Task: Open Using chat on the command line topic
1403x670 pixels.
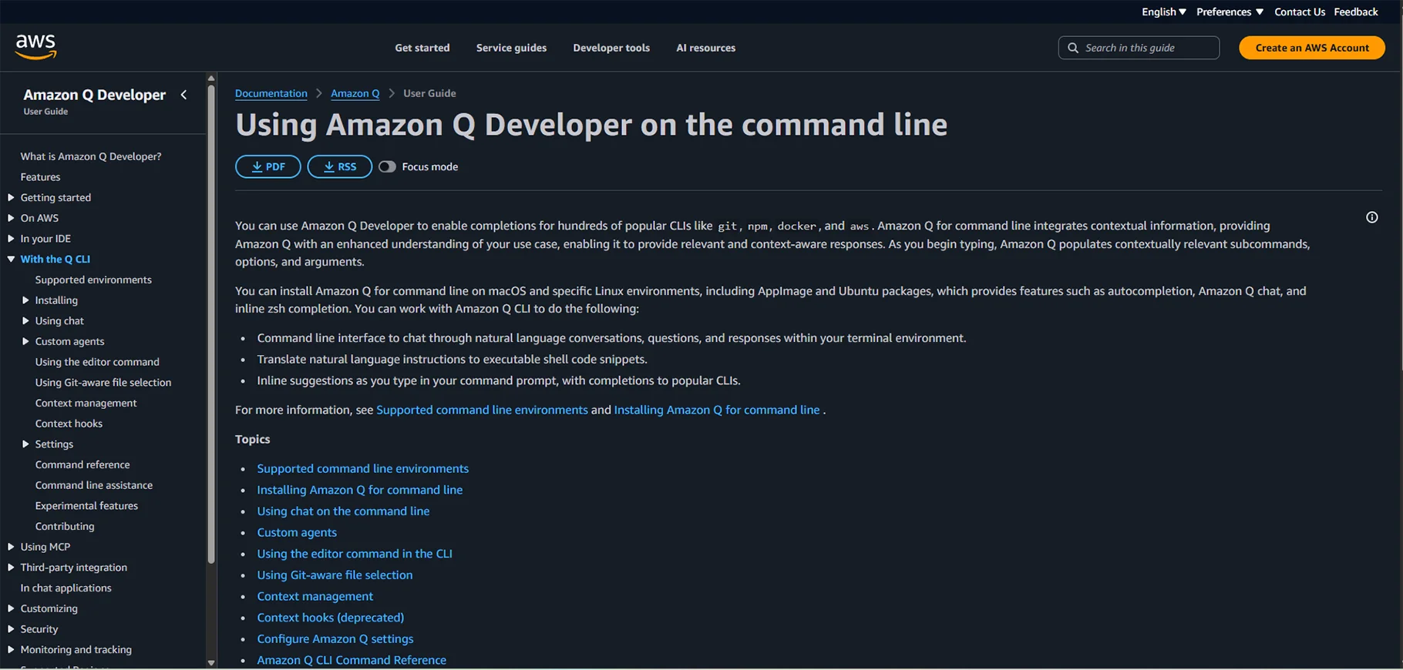Action: [x=343, y=511]
